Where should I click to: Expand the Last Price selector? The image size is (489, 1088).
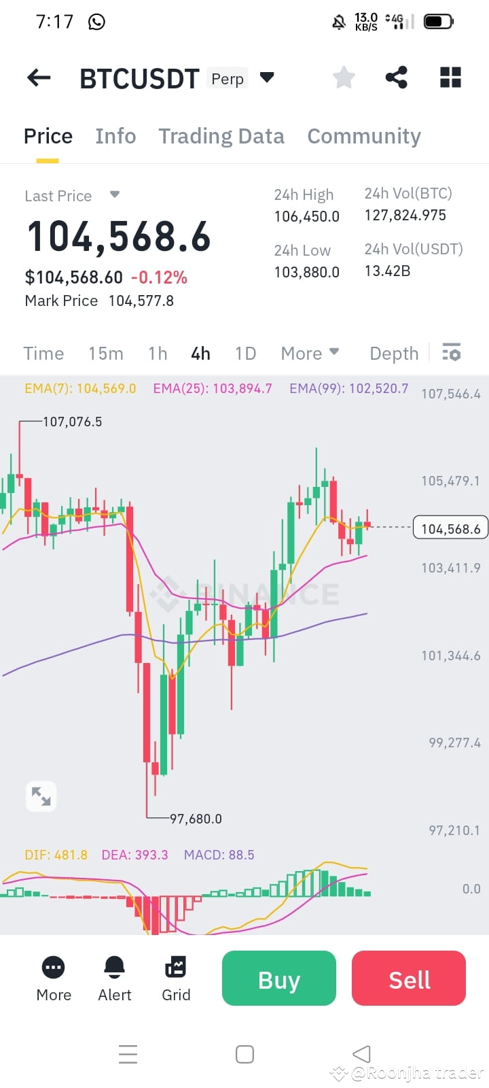point(114,195)
